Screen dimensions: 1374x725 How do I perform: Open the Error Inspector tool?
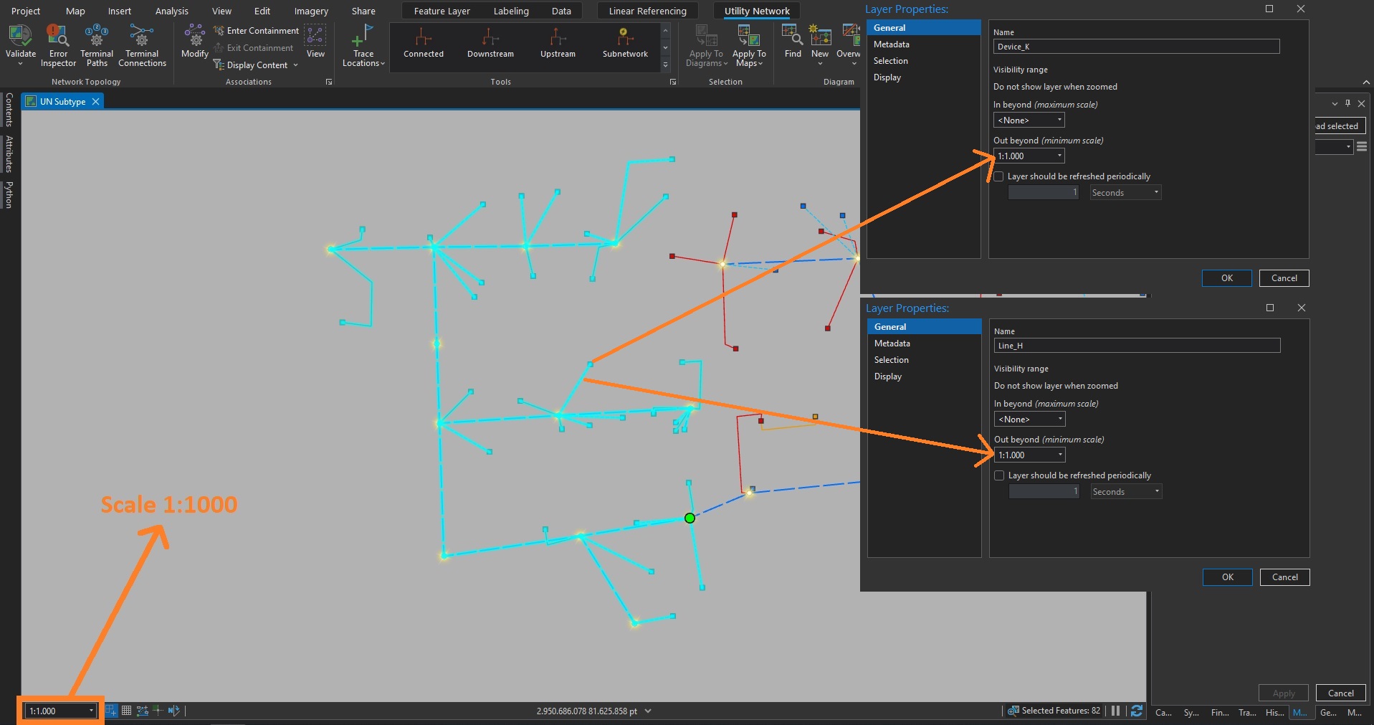pos(58,36)
